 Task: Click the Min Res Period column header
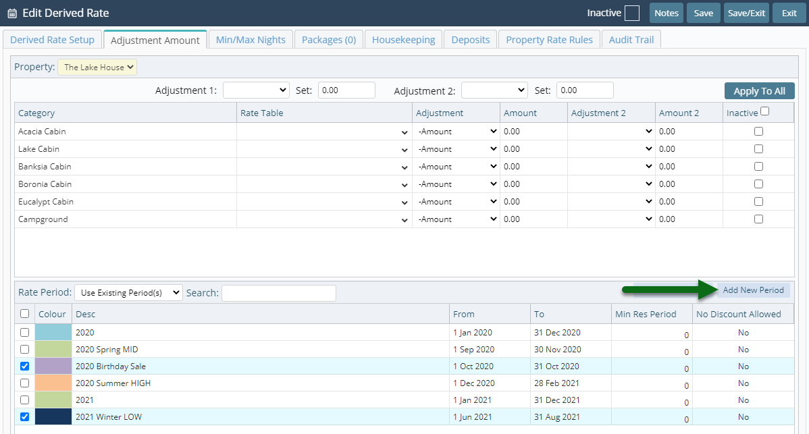(652, 314)
